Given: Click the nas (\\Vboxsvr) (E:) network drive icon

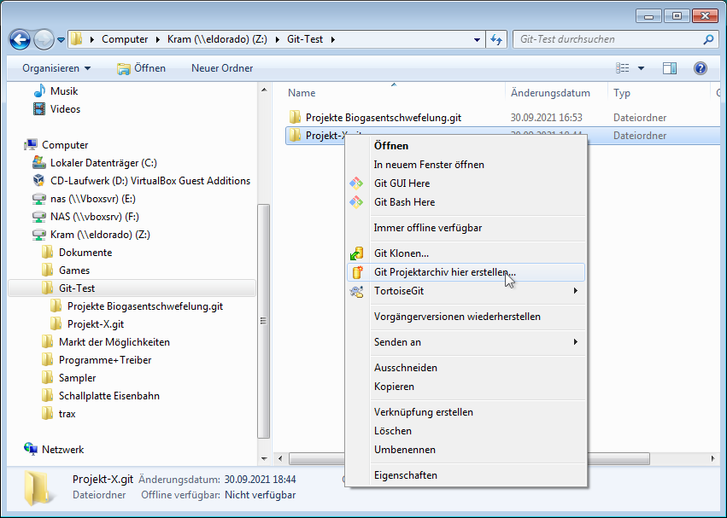Looking at the screenshot, I should pyautogui.click(x=39, y=199).
